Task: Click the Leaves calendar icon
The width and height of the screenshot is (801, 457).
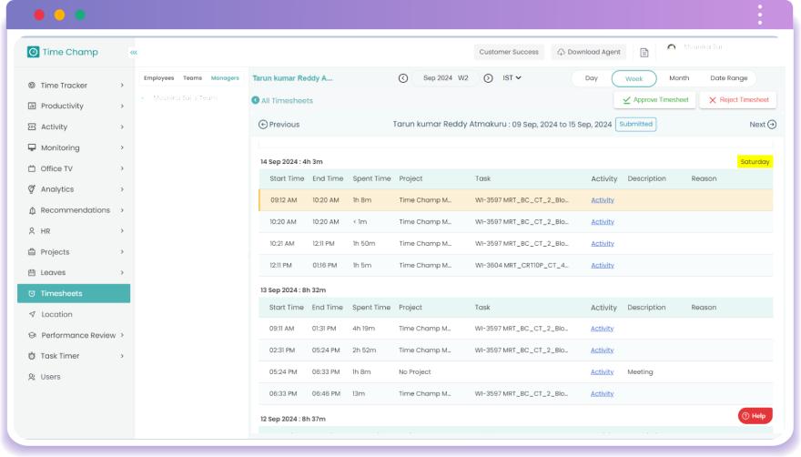Action: [x=32, y=272]
